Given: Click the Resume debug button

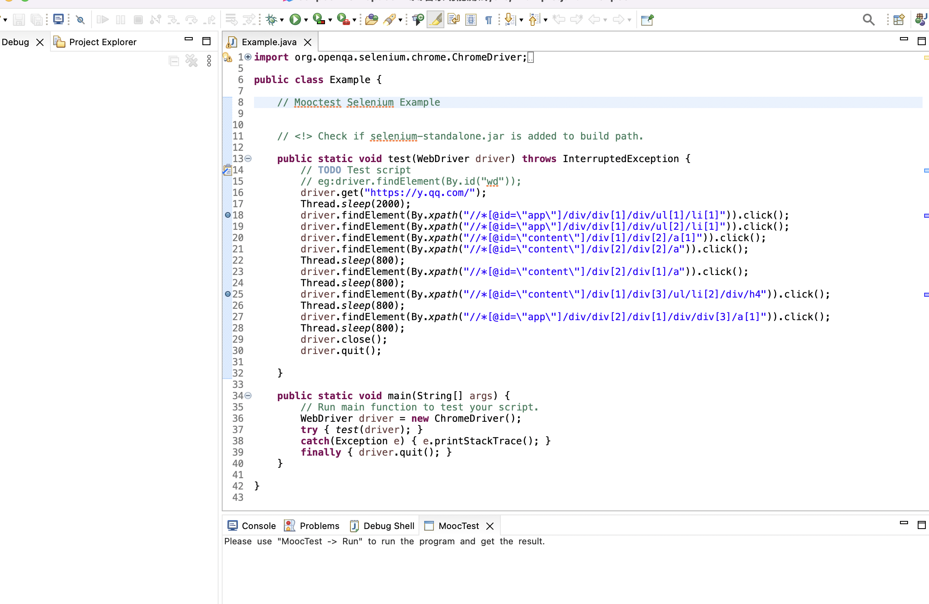Looking at the screenshot, I should (x=103, y=19).
